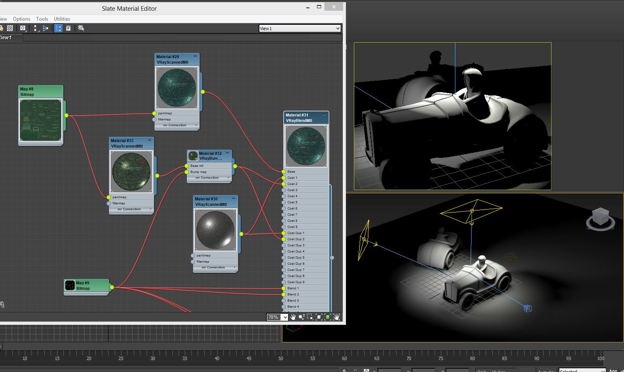Collapse the Material #29 node
The height and width of the screenshot is (372, 624).
pyautogui.click(x=195, y=56)
